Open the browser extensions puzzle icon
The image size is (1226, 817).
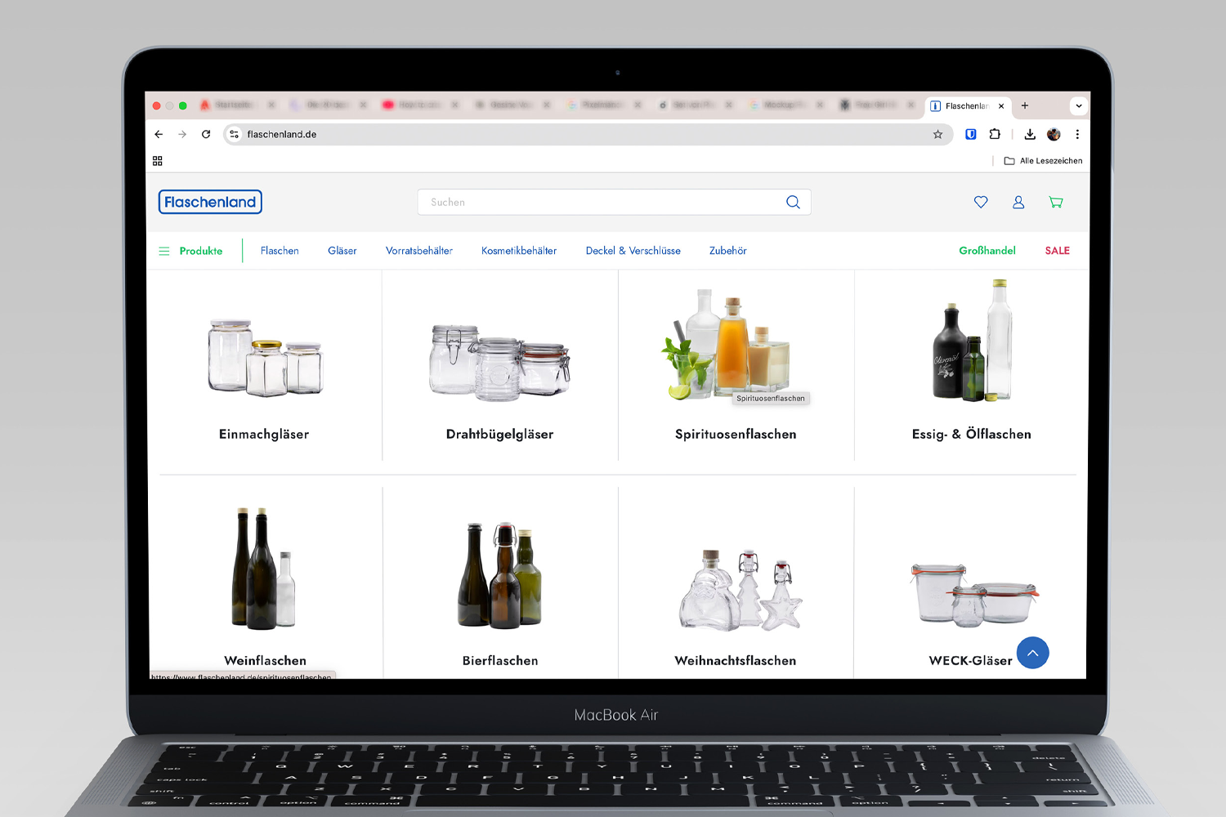click(x=995, y=135)
